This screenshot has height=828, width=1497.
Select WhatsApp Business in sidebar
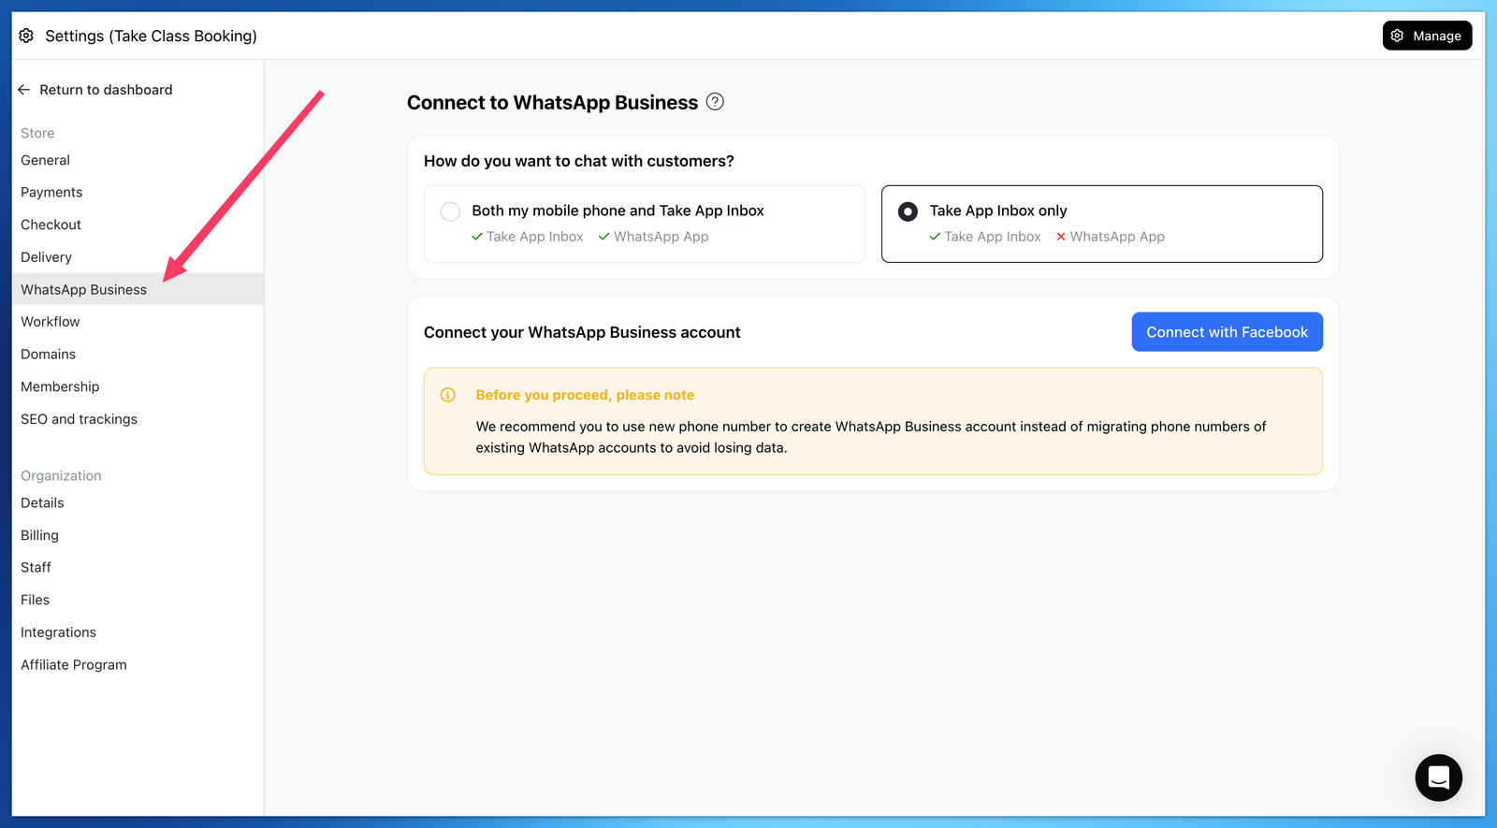[138, 289]
